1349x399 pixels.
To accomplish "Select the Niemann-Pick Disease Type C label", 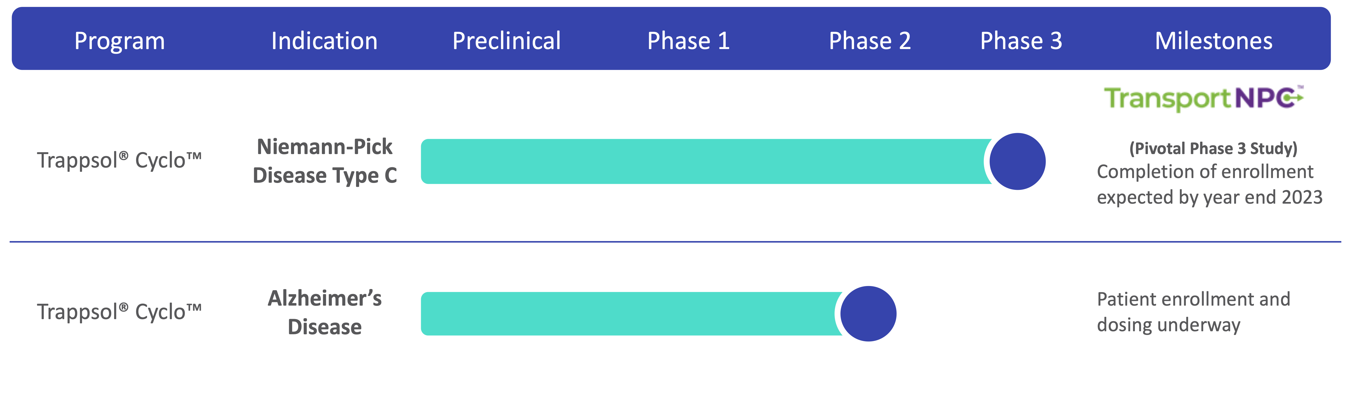I will click(325, 161).
